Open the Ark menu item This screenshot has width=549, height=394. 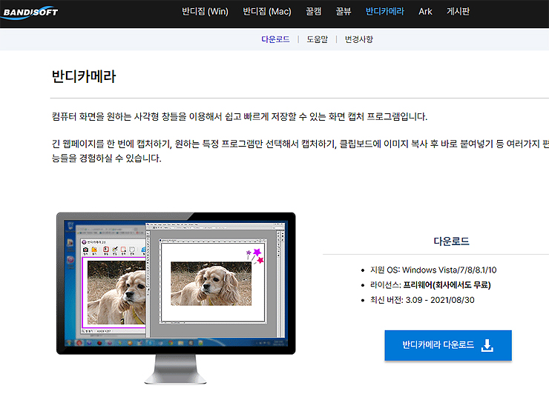click(425, 12)
